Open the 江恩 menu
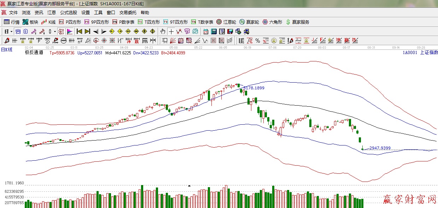This screenshot has width=438, height=208. 52,13
